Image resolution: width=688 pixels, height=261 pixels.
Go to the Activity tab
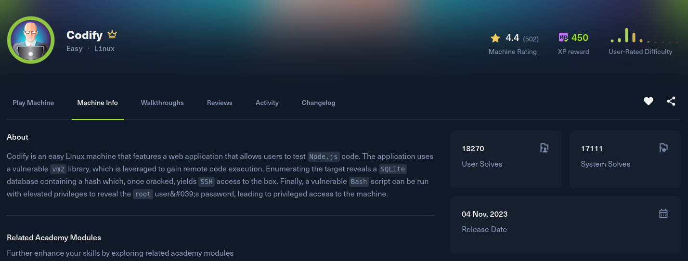[267, 103]
